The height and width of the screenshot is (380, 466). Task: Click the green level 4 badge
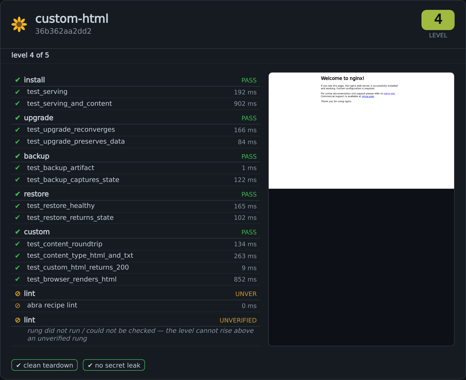coord(438,20)
